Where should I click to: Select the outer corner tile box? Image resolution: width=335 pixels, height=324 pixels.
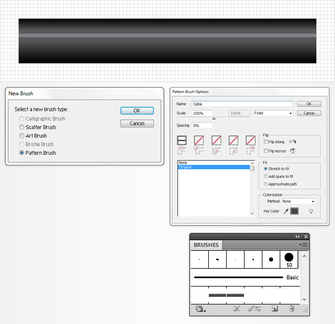199,140
